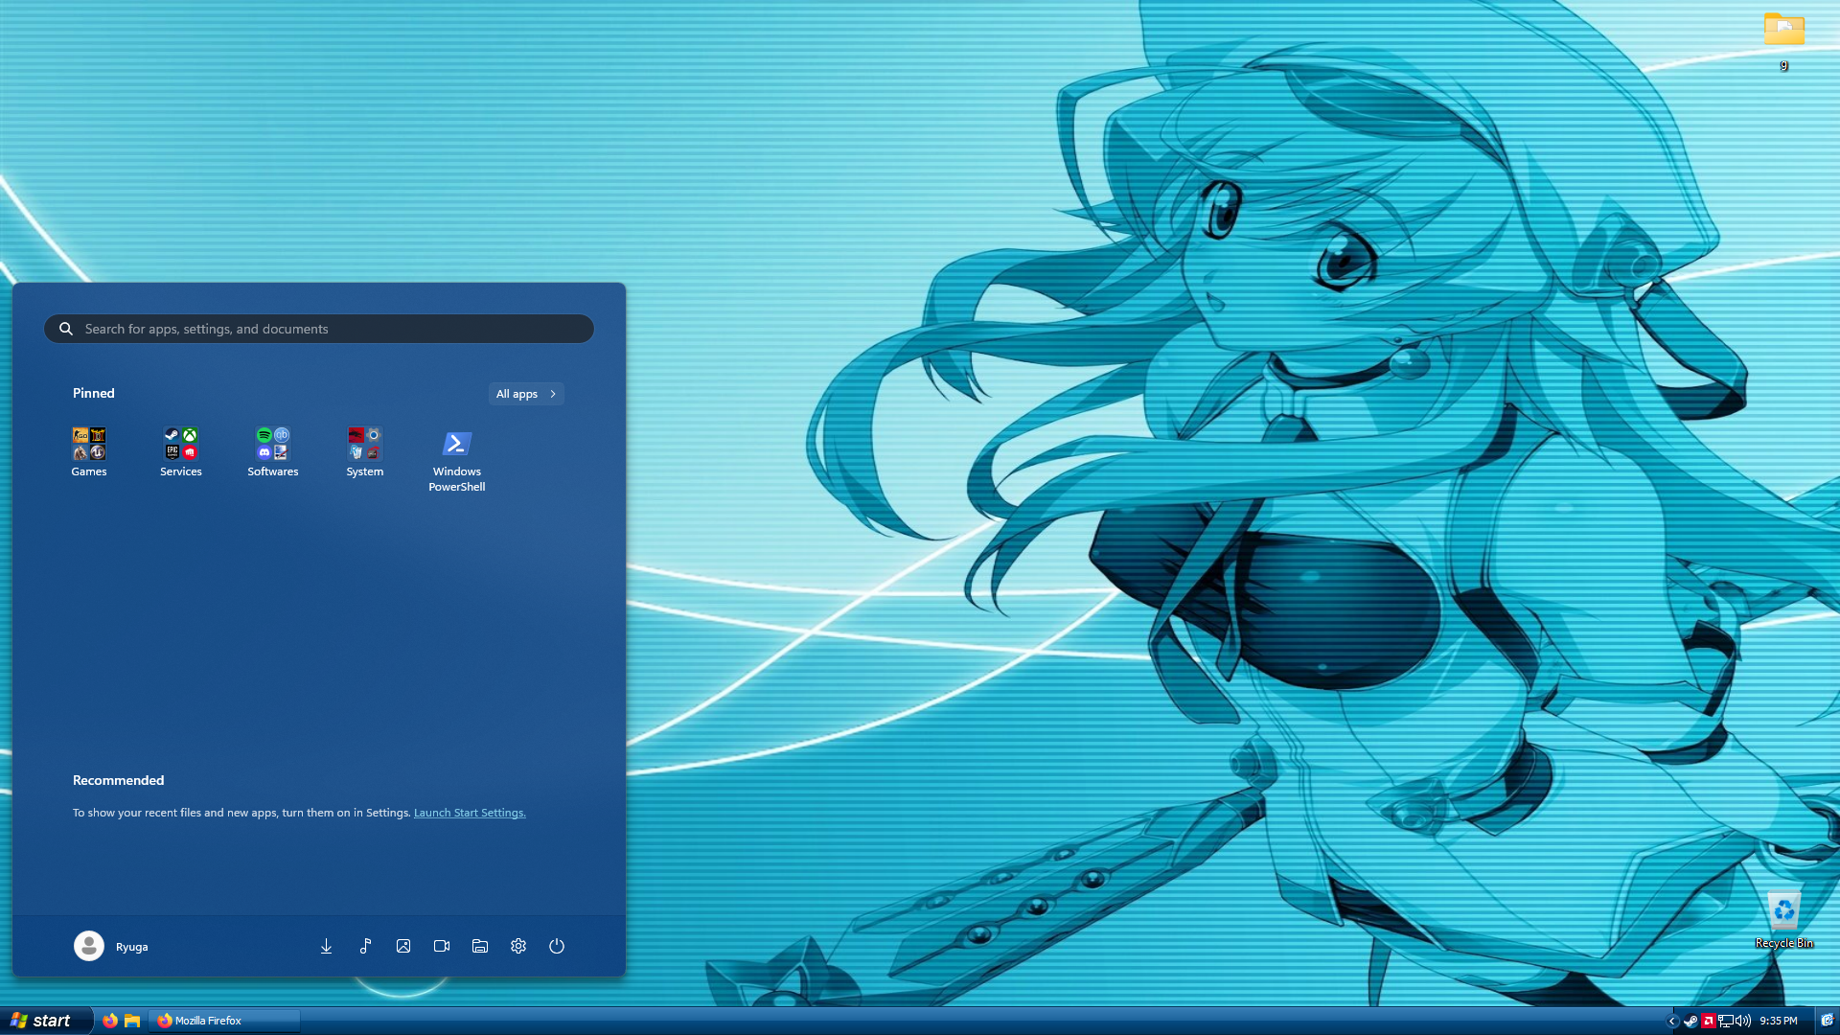Click the start button on taskbar

click(x=45, y=1021)
